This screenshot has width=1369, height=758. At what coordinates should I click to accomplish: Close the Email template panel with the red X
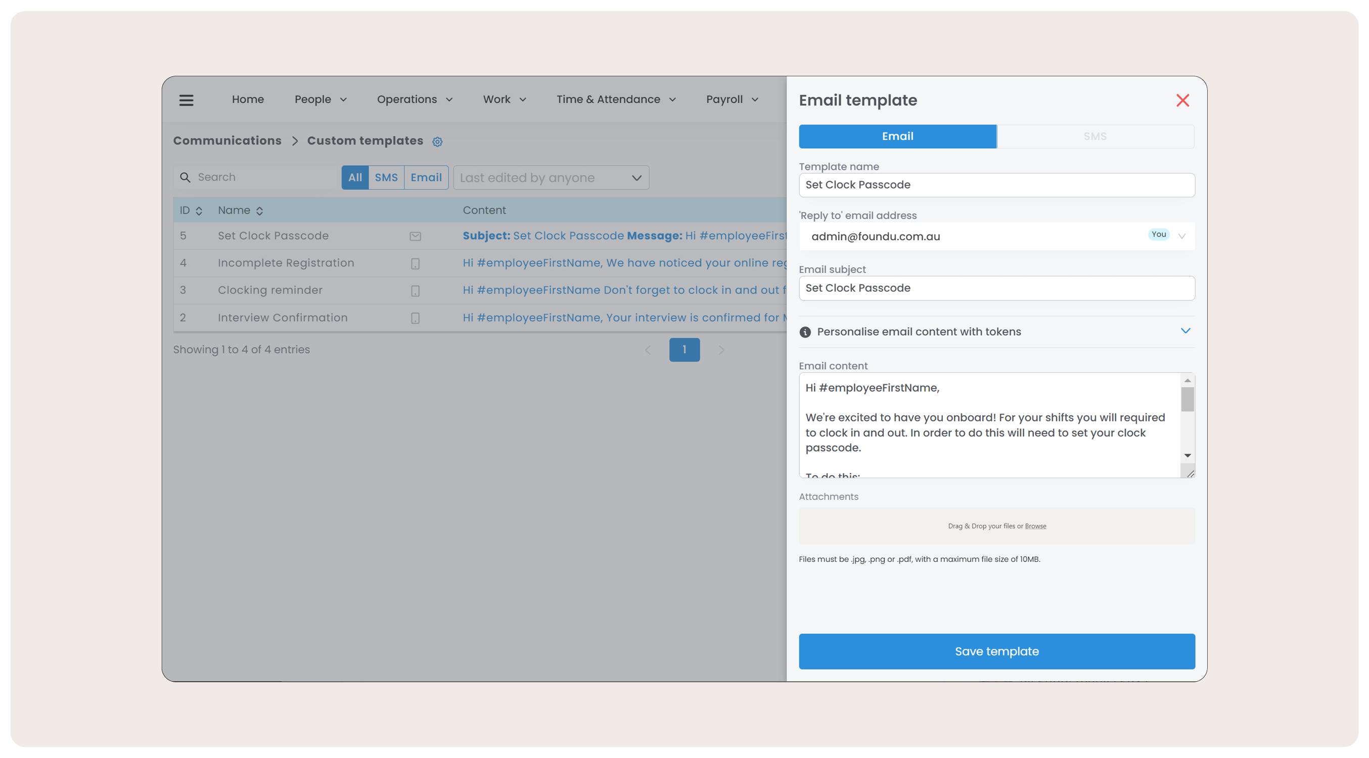click(x=1182, y=101)
